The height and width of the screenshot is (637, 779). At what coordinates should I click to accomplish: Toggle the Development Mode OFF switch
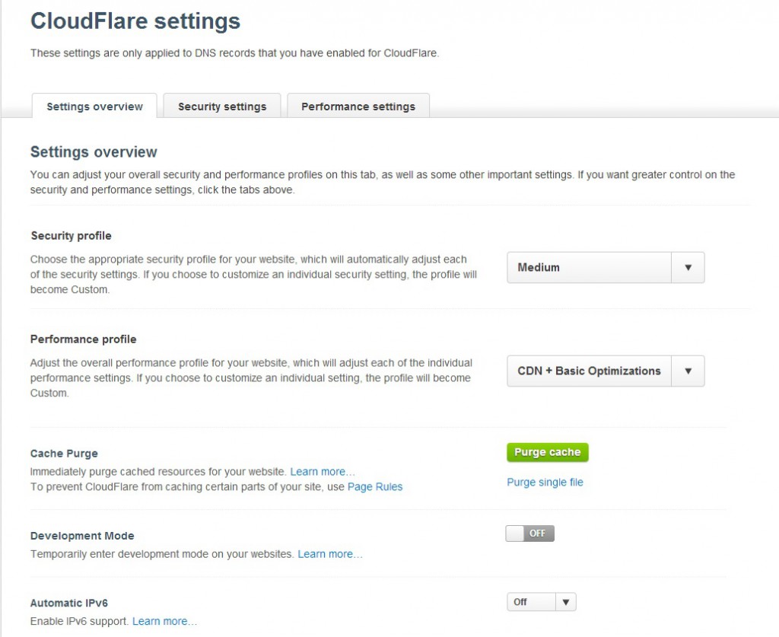point(529,533)
